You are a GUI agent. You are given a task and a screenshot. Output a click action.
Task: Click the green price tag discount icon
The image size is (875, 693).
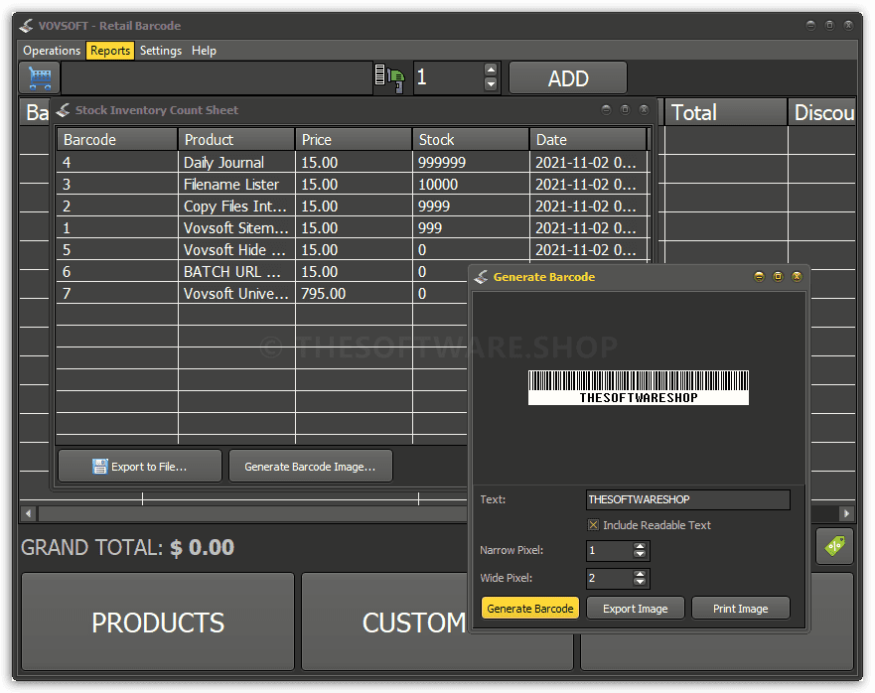click(x=835, y=546)
